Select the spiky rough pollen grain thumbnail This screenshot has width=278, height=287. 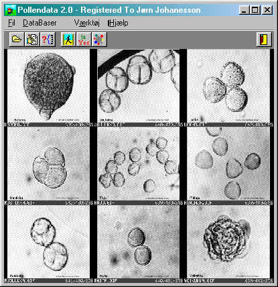228,241
